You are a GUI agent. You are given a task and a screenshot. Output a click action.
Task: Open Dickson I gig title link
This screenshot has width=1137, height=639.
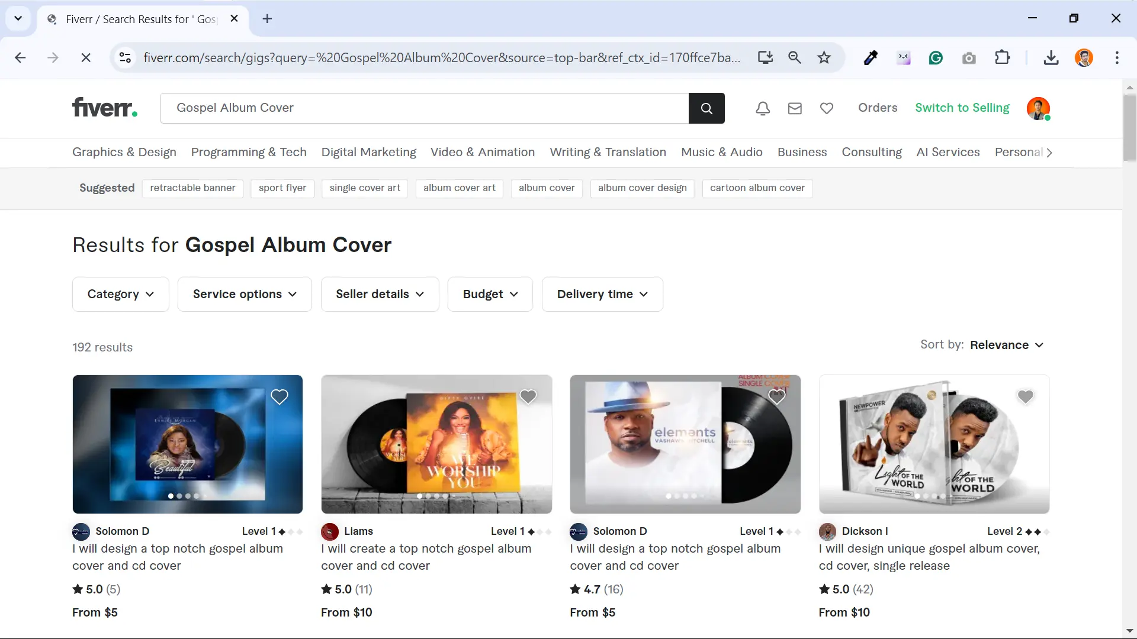[929, 557]
